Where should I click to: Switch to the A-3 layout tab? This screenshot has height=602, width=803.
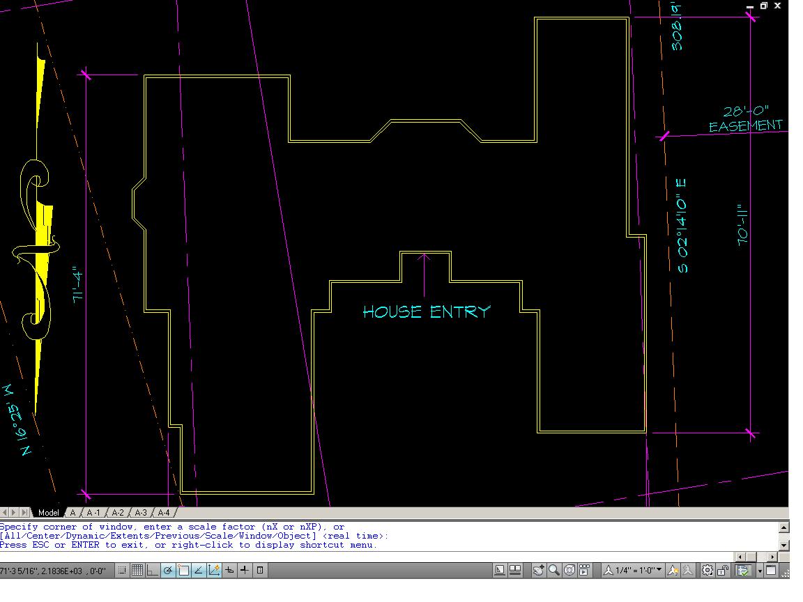(x=141, y=512)
